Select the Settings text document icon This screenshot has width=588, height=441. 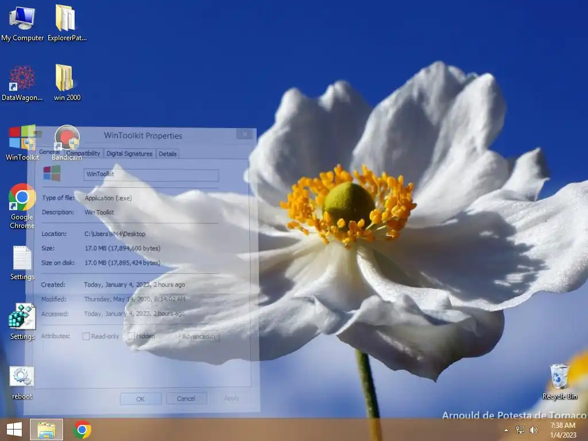[22, 262]
